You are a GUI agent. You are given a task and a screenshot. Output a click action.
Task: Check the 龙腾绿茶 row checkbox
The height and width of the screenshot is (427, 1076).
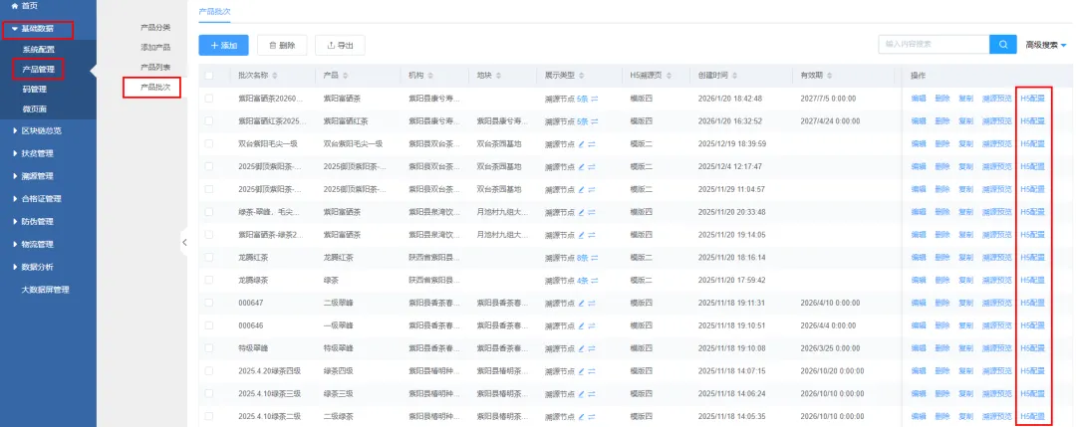point(208,281)
